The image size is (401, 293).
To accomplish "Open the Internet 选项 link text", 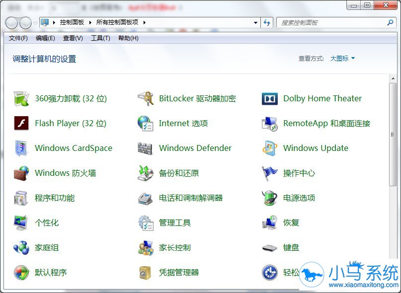I will [183, 123].
